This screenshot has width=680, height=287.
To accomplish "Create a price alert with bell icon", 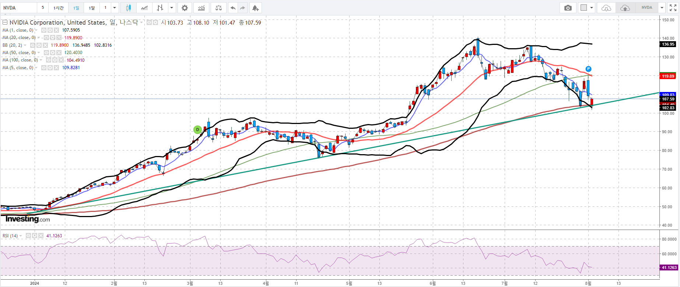I will [255, 8].
